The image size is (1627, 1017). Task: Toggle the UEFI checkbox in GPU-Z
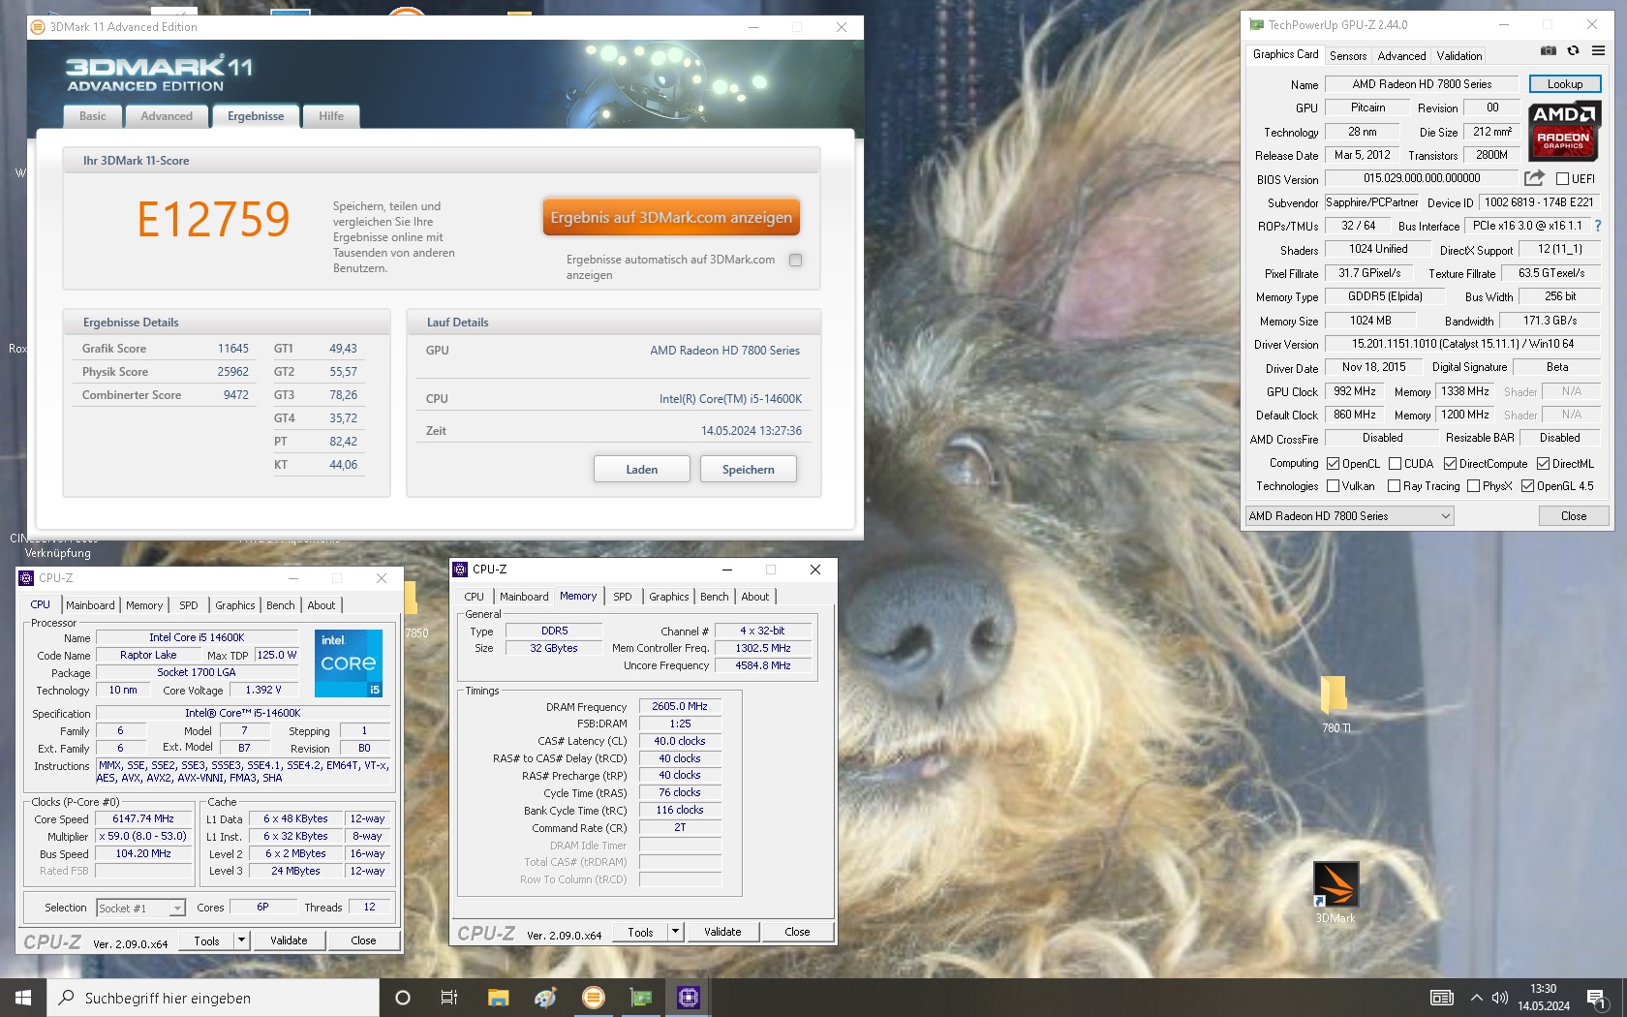click(x=1562, y=179)
